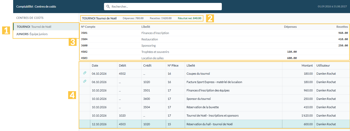Open attachment paperclip for Facture Sport Express
350x131 pixels.
point(85,82)
